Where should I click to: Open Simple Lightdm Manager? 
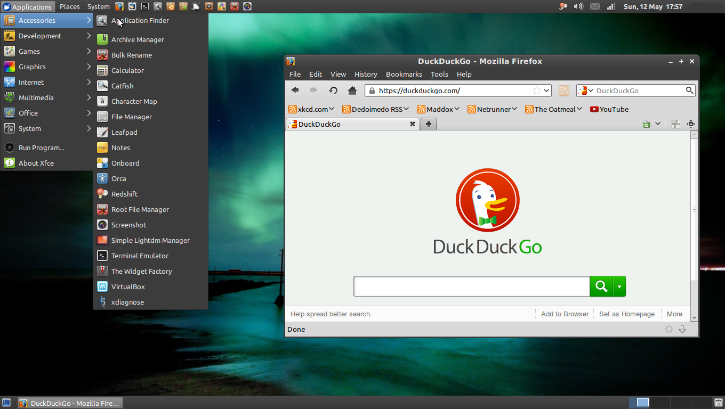point(150,240)
